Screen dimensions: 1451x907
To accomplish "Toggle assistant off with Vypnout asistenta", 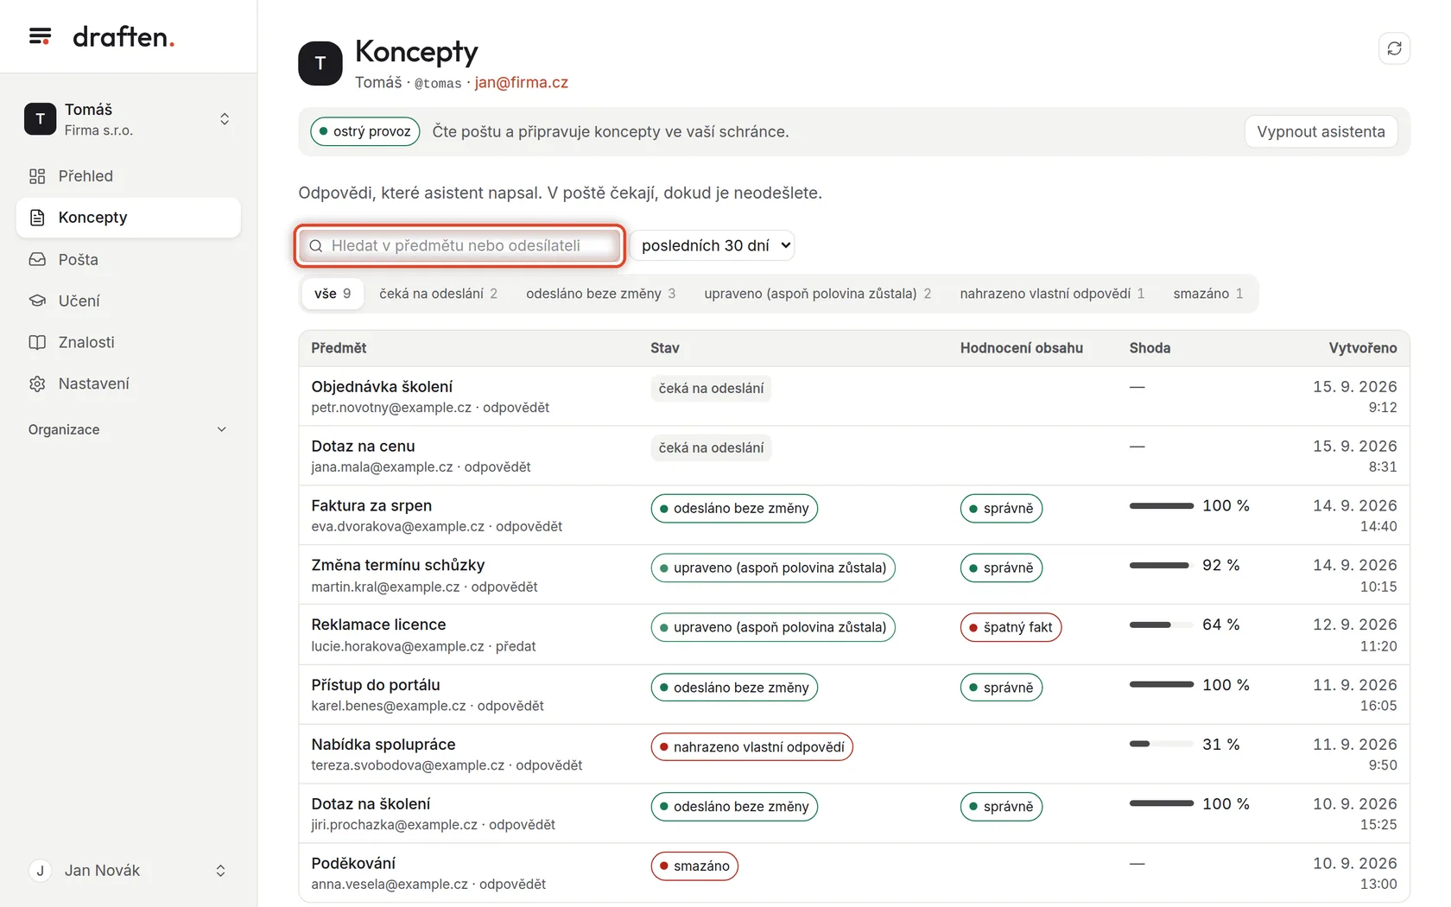I will tap(1321, 131).
